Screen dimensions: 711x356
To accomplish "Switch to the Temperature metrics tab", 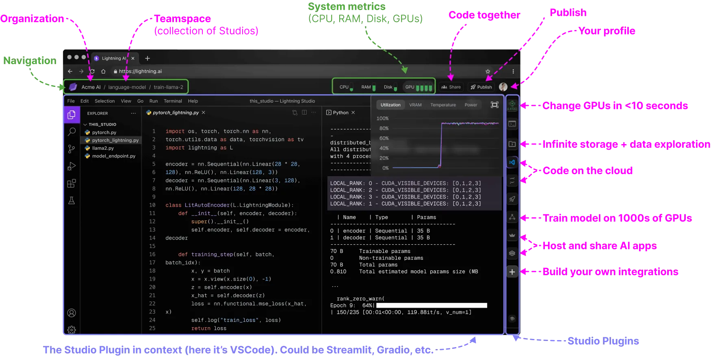I will pyautogui.click(x=443, y=105).
